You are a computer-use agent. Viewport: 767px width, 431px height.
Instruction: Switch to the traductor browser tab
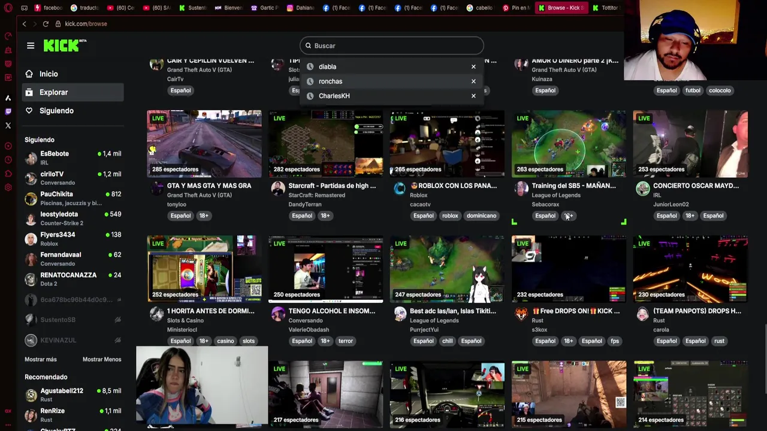[84, 8]
